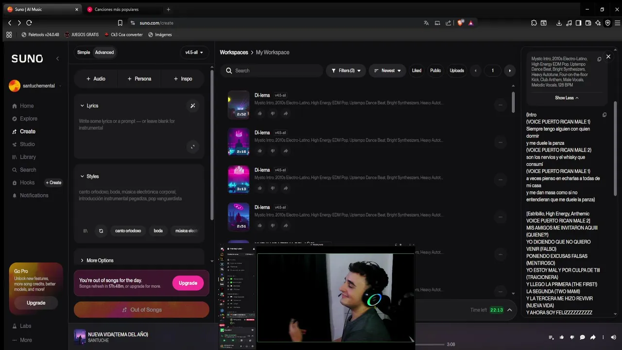Reload the suno.com page
The height and width of the screenshot is (350, 622).
[x=29, y=23]
